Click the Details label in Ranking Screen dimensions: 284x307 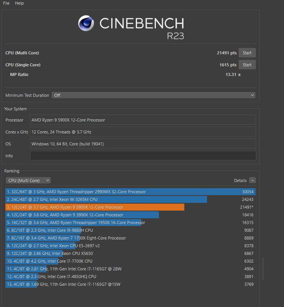pyautogui.click(x=240, y=180)
